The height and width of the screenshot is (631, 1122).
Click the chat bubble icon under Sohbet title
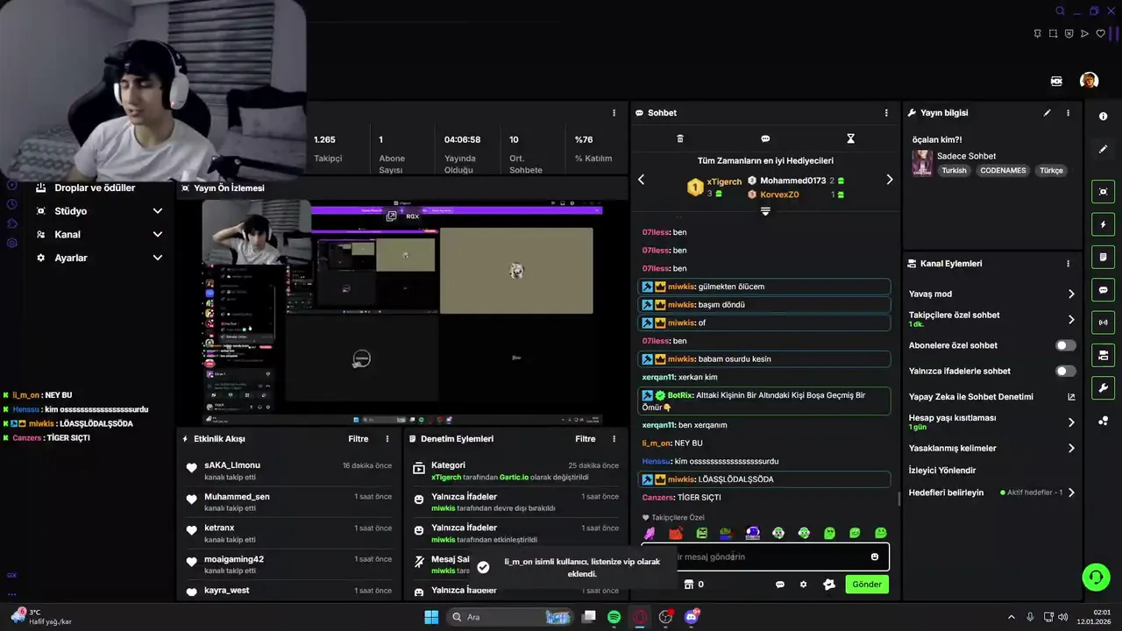765,138
